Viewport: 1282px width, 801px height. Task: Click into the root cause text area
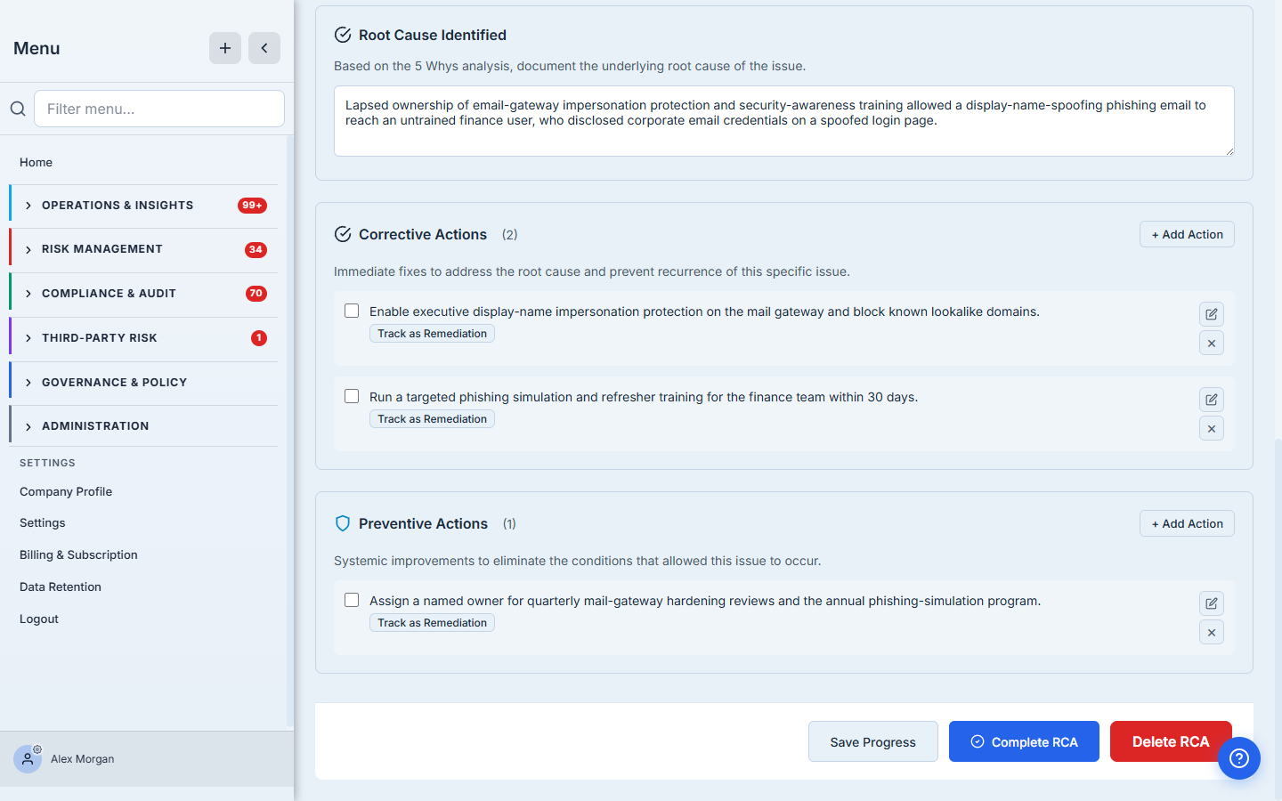click(x=784, y=121)
